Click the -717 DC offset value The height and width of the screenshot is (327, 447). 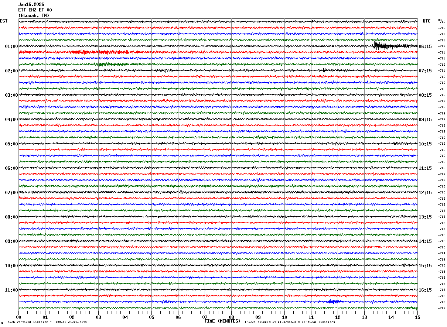pos(441,308)
